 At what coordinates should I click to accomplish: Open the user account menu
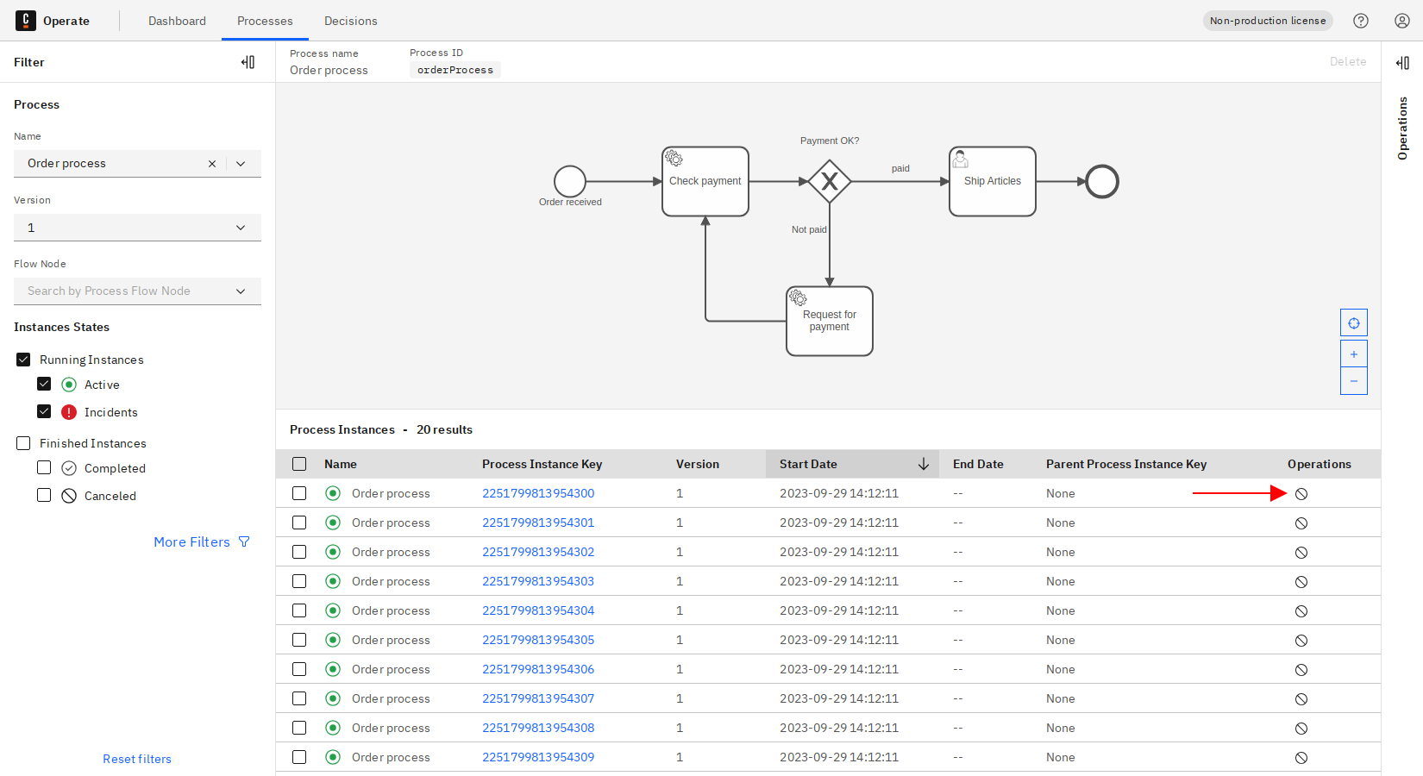coord(1401,20)
